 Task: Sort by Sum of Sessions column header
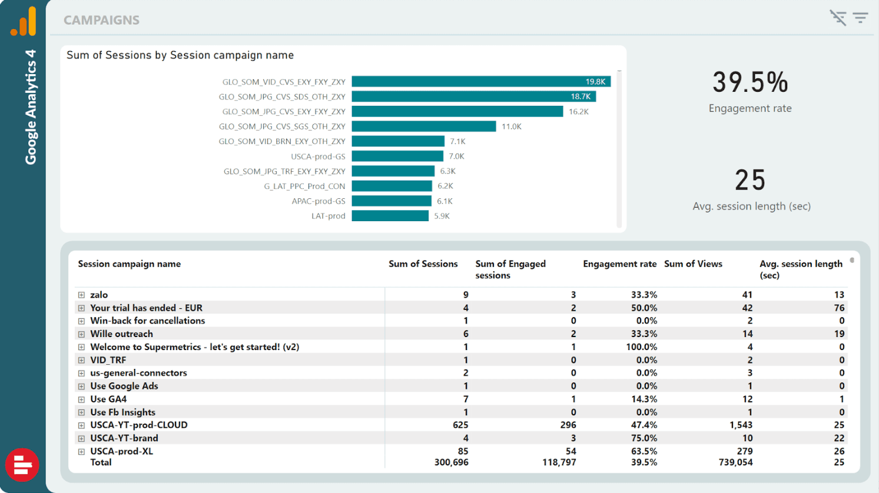tap(423, 264)
